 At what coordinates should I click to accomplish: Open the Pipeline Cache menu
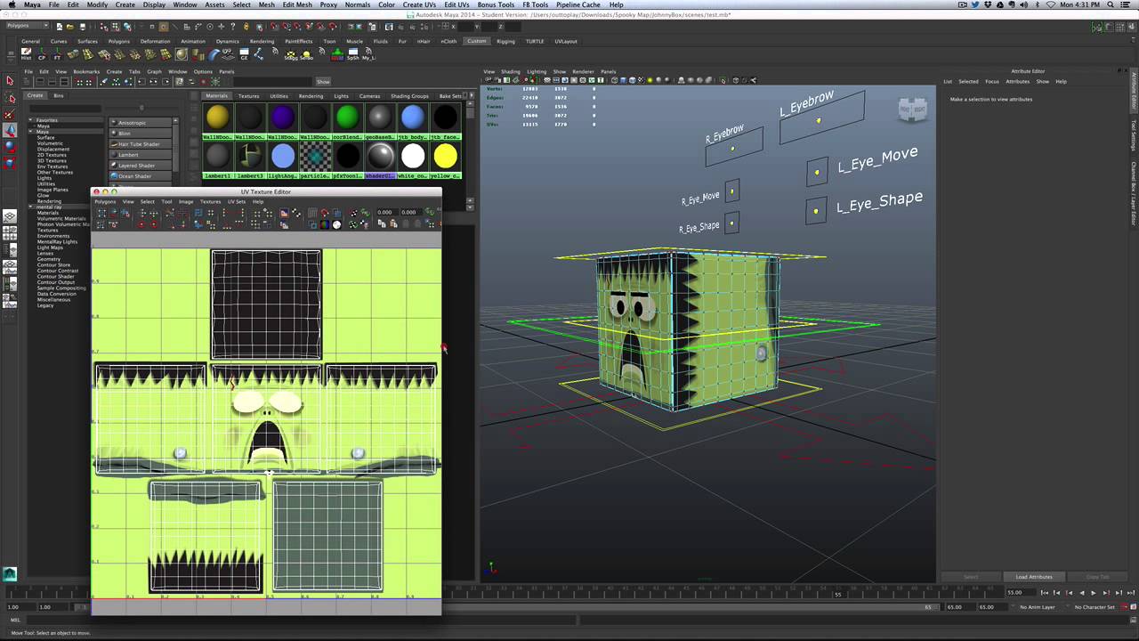click(578, 4)
